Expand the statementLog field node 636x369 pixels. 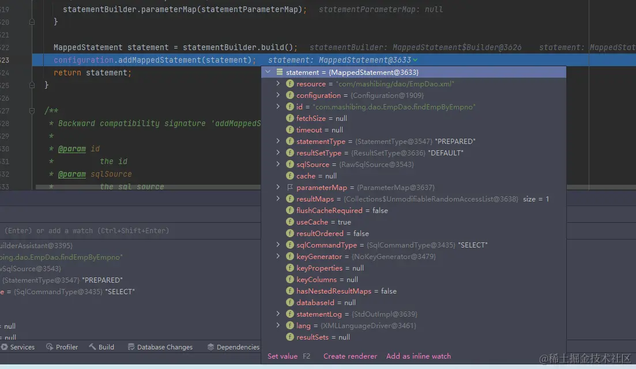click(x=278, y=314)
